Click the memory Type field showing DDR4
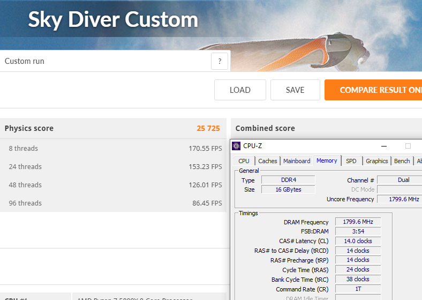This screenshot has height=300, width=422. (x=288, y=180)
